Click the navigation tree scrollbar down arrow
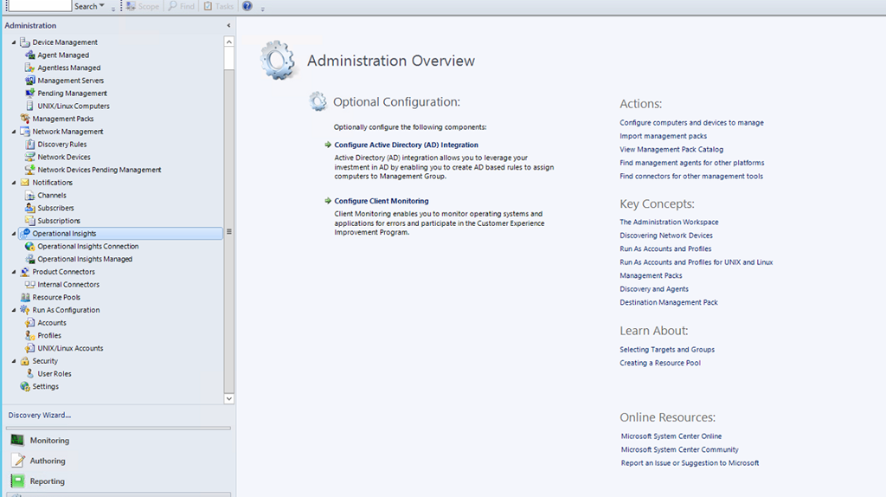Image resolution: width=886 pixels, height=497 pixels. click(x=229, y=399)
